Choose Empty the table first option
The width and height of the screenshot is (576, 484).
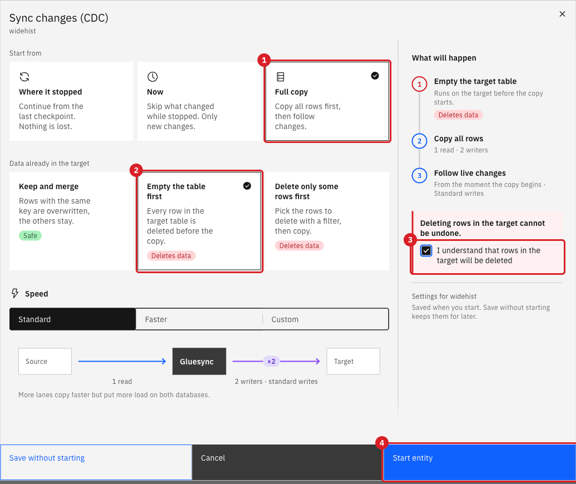(199, 221)
